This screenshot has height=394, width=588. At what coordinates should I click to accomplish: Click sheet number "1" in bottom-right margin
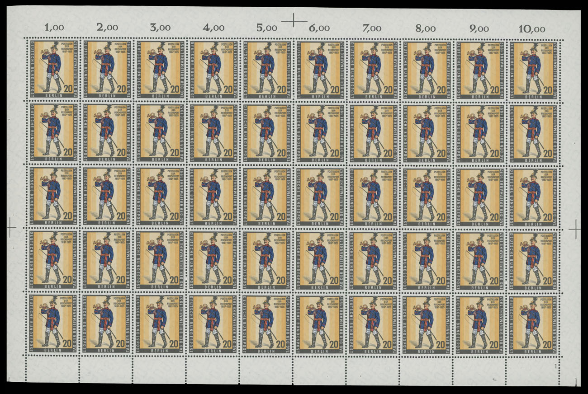555,366
